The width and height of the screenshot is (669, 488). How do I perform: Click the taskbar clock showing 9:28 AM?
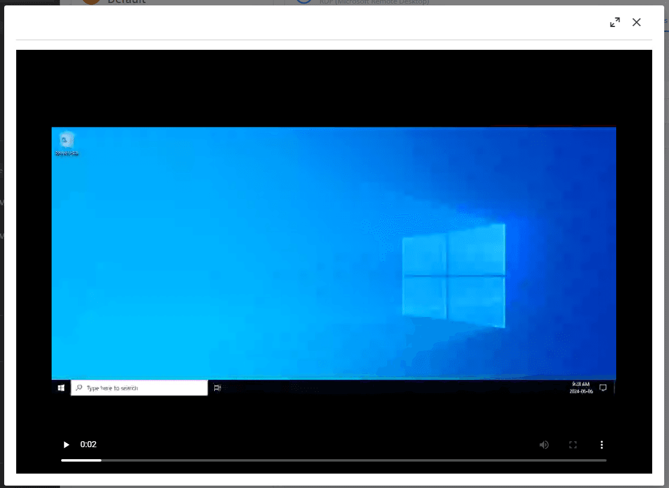coord(581,388)
